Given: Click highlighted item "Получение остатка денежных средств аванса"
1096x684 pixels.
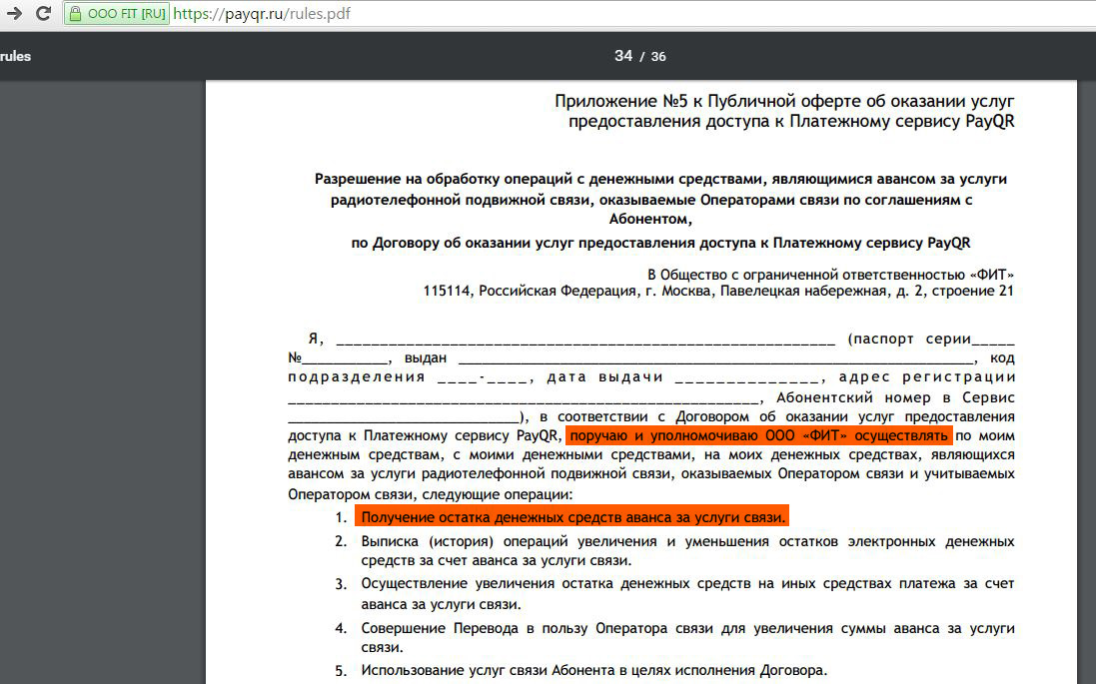Looking at the screenshot, I should point(571,517).
